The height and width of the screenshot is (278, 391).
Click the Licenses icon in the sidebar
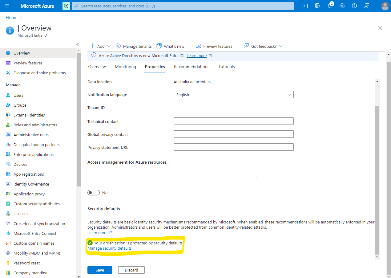8,214
